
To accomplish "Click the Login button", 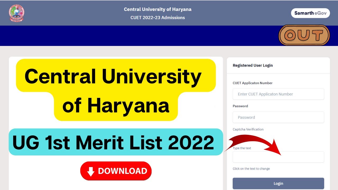I will click(278, 183).
